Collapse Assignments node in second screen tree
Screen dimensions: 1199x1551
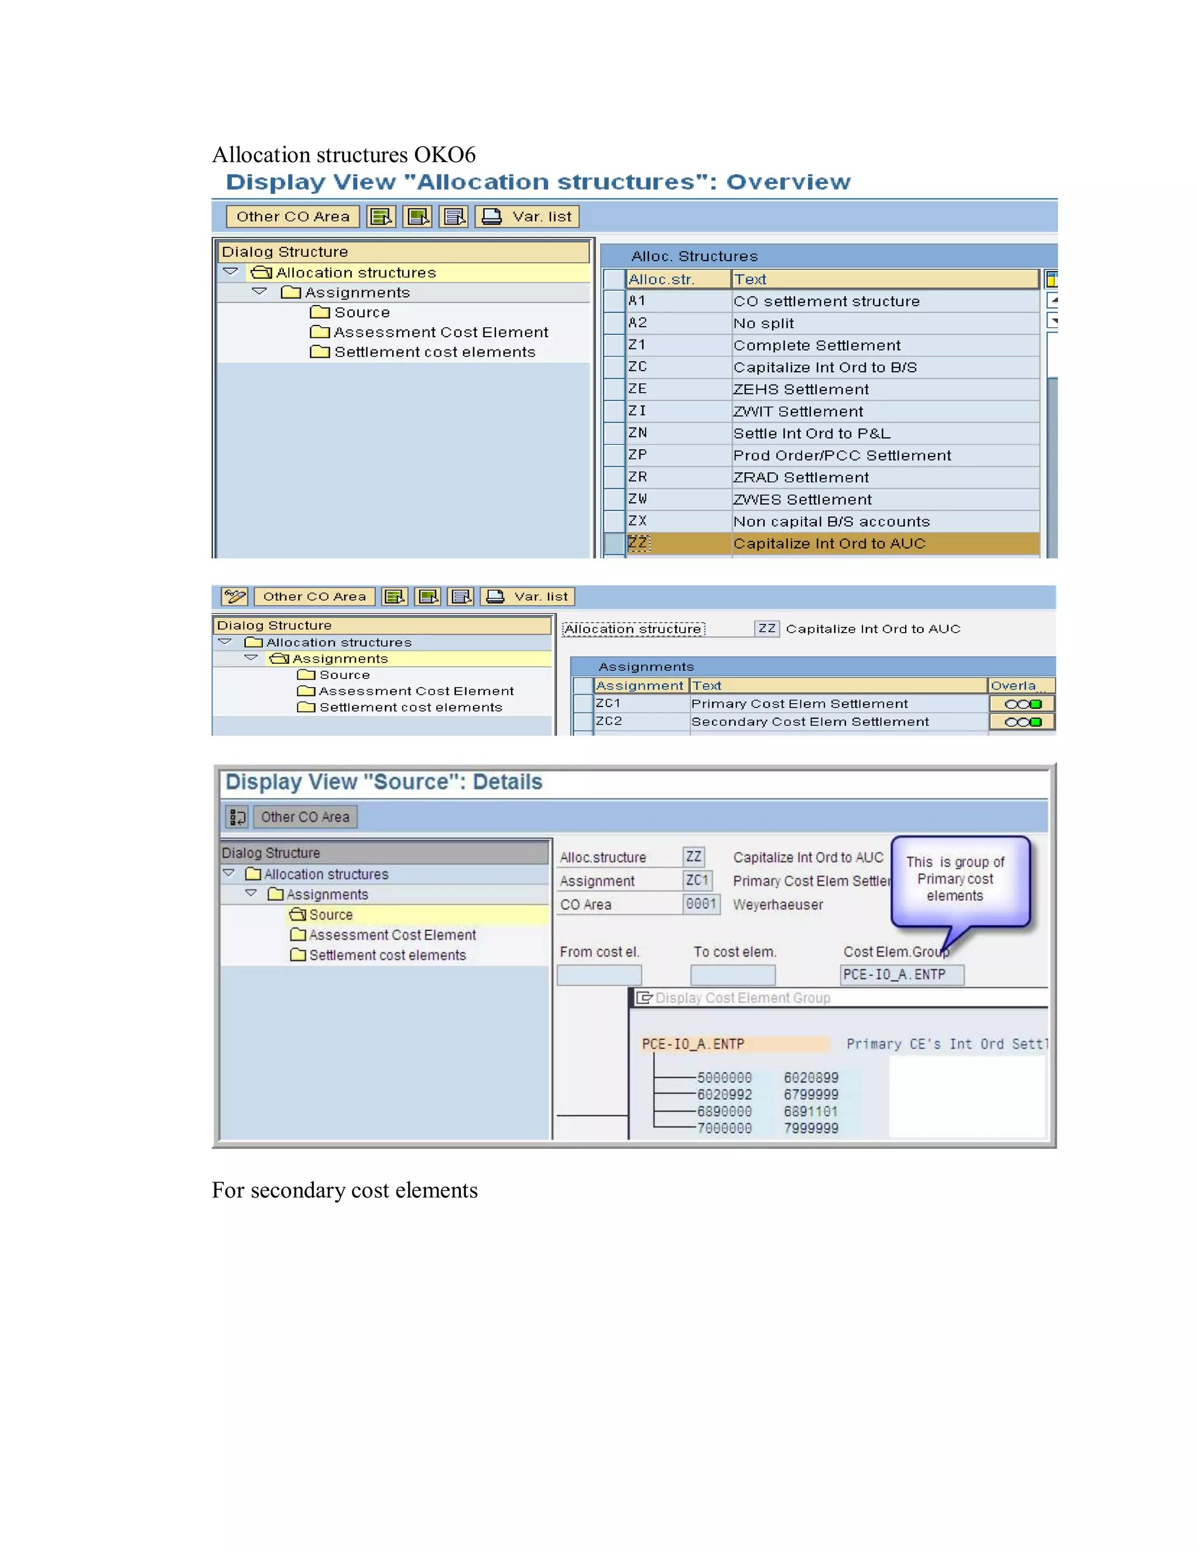coord(251,658)
